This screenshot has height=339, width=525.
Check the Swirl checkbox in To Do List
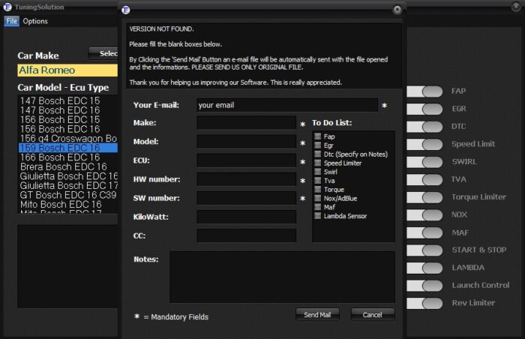click(x=318, y=172)
